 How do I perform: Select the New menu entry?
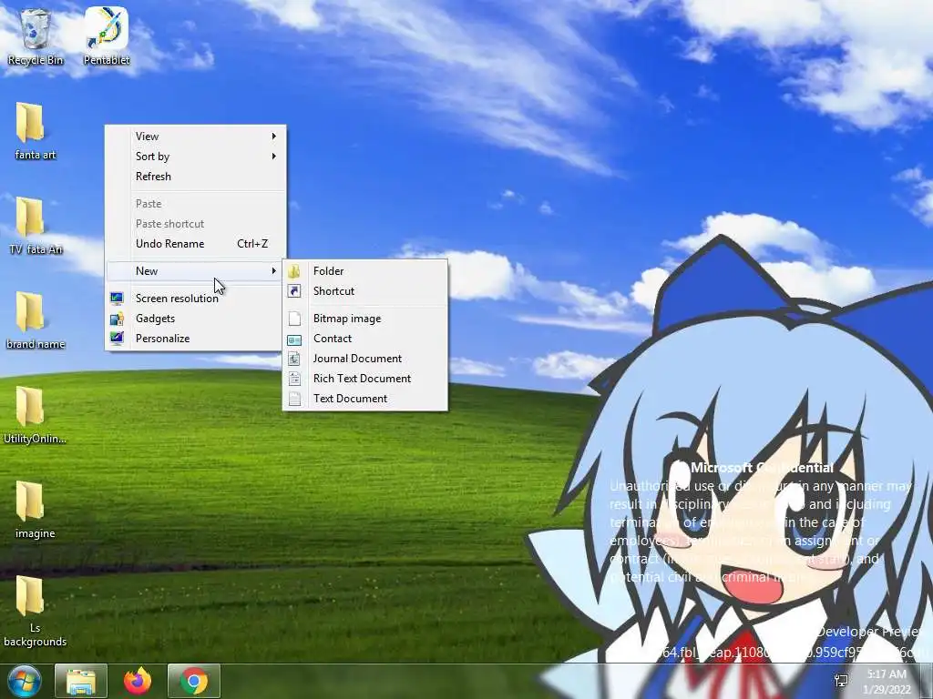[195, 271]
